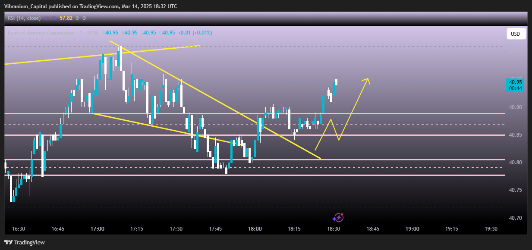This screenshot has width=532, height=250.
Task: Click the 17:45 time axis label
Action: pos(215,229)
